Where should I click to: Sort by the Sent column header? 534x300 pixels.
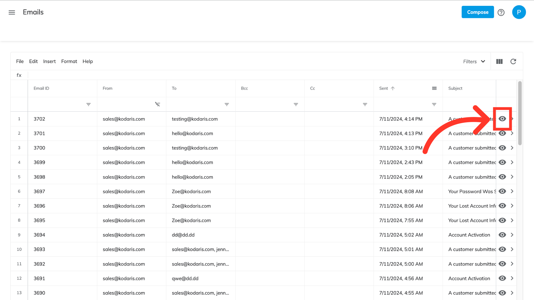pos(384,88)
